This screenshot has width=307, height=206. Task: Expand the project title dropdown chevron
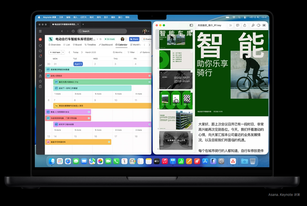pyautogui.click(x=97, y=39)
